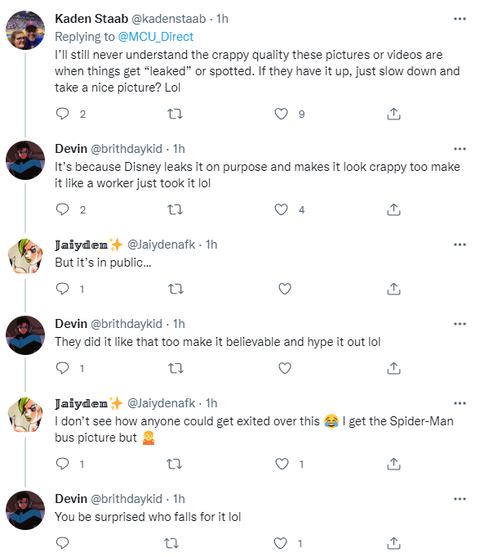Reply to Devin's "You be surprised" tweet
This screenshot has width=480, height=557.
point(62,543)
